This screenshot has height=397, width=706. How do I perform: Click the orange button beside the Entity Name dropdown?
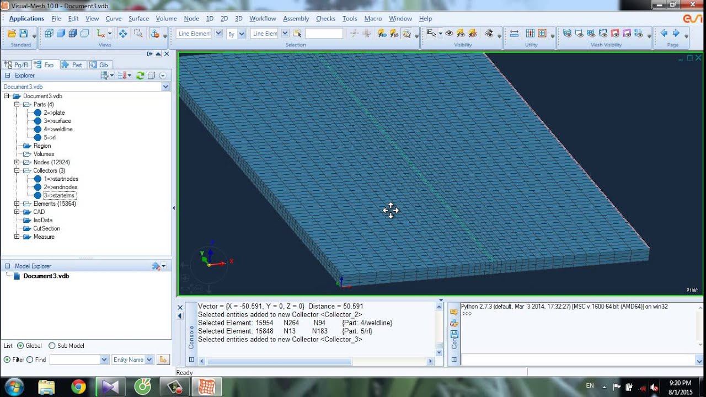pos(163,360)
